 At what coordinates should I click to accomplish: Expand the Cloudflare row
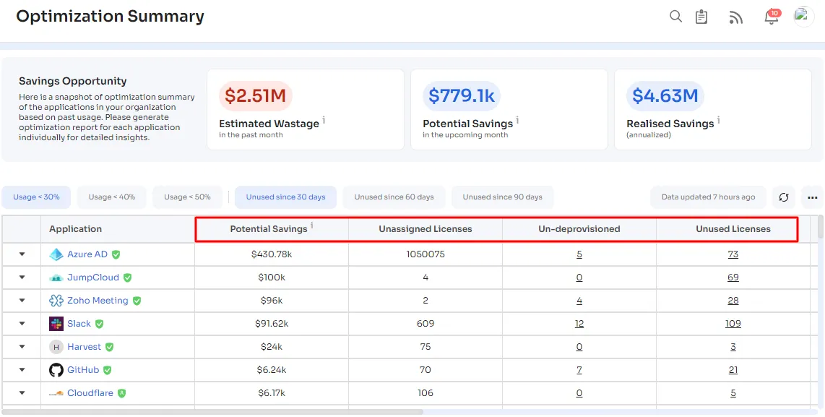pos(22,392)
